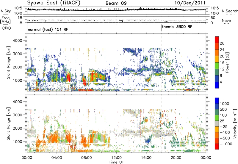Click the 'N.Search' legend label
Screen dimensions: 238x164
pos(230,11)
